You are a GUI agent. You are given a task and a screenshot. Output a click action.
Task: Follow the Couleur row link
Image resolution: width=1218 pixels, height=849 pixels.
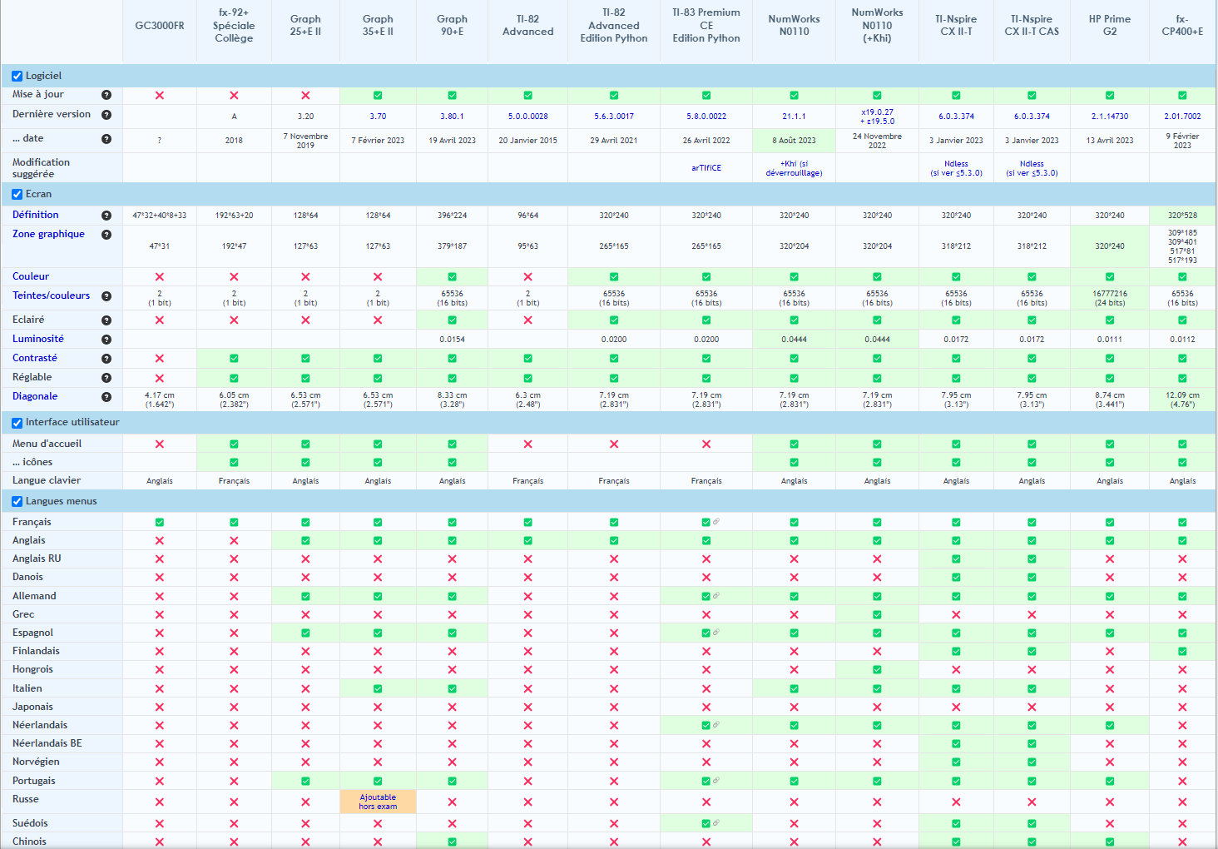click(x=31, y=276)
